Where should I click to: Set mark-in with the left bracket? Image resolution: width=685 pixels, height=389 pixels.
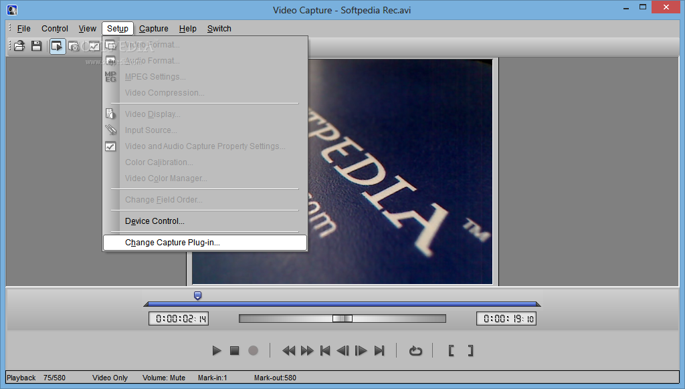[452, 351]
